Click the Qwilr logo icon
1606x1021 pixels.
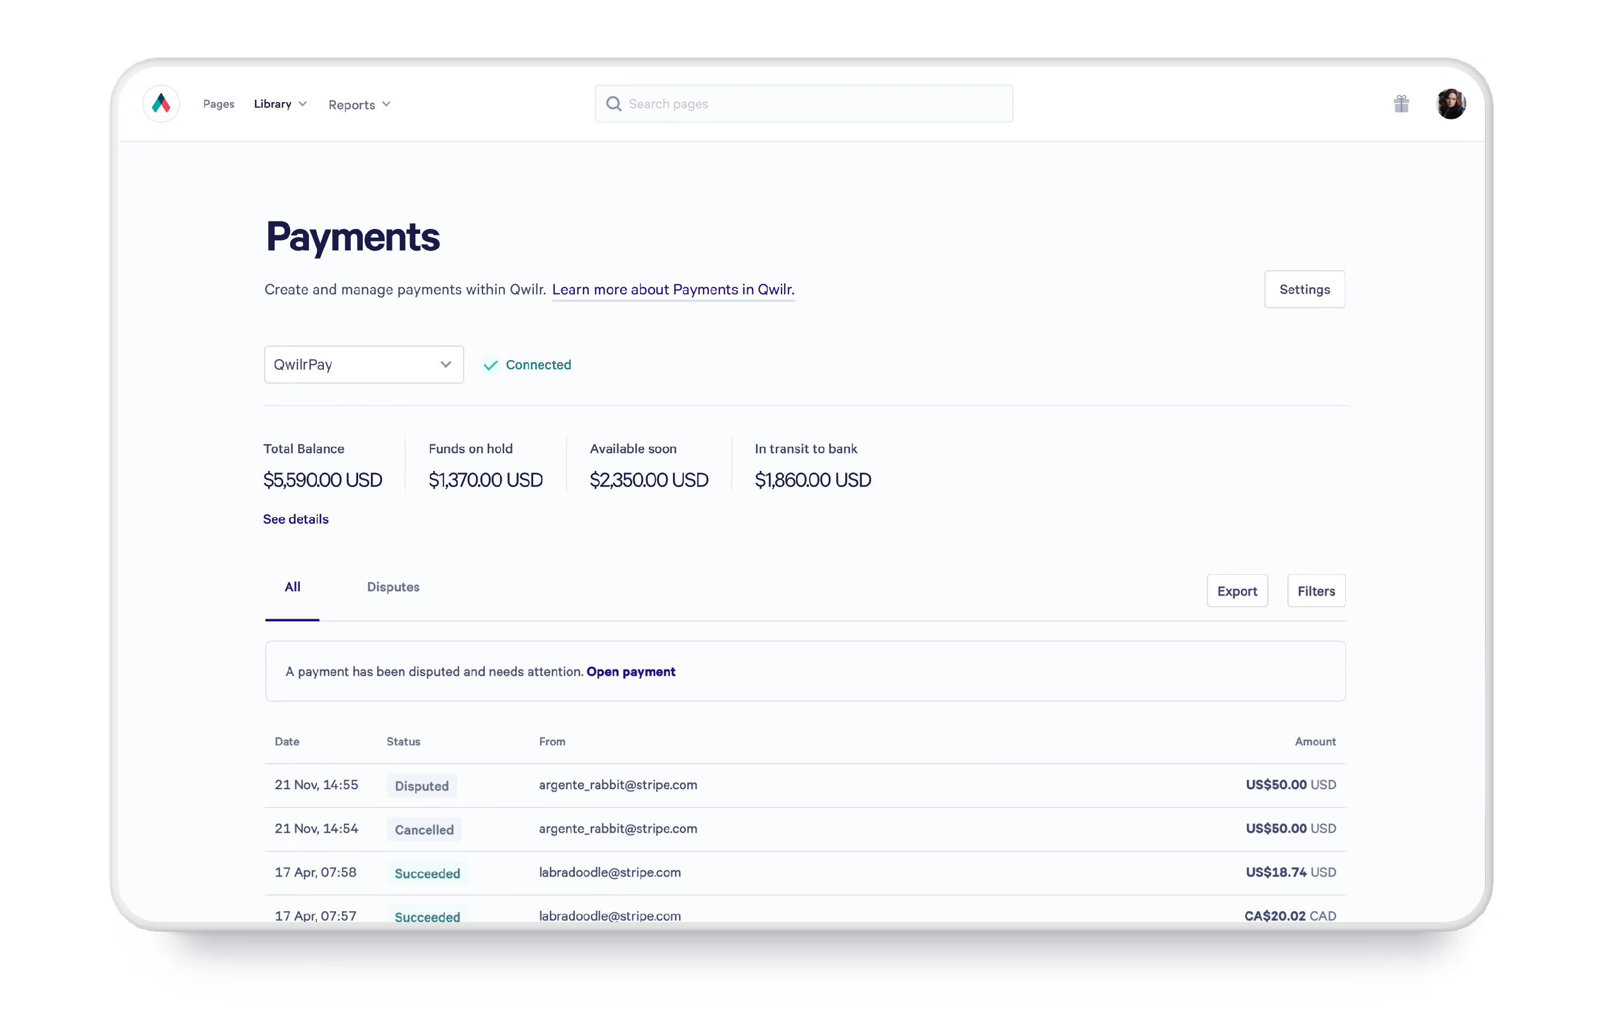tap(161, 103)
